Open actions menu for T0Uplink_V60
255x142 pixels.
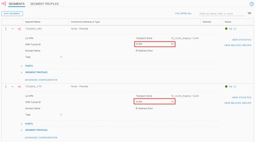coord(6,29)
